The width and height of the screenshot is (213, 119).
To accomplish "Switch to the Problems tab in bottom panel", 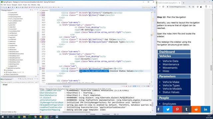I will tap(44, 87).
